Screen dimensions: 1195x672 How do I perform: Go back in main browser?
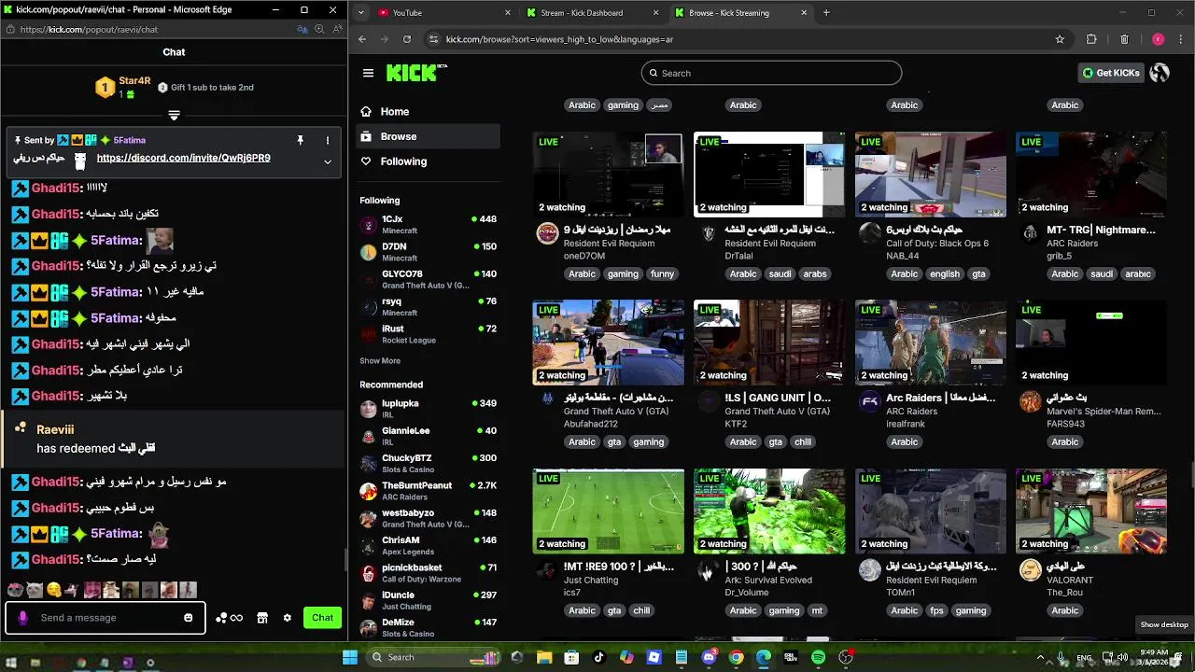point(363,39)
